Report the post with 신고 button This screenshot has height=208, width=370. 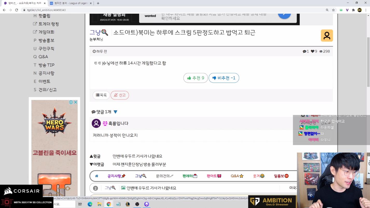coord(120,95)
